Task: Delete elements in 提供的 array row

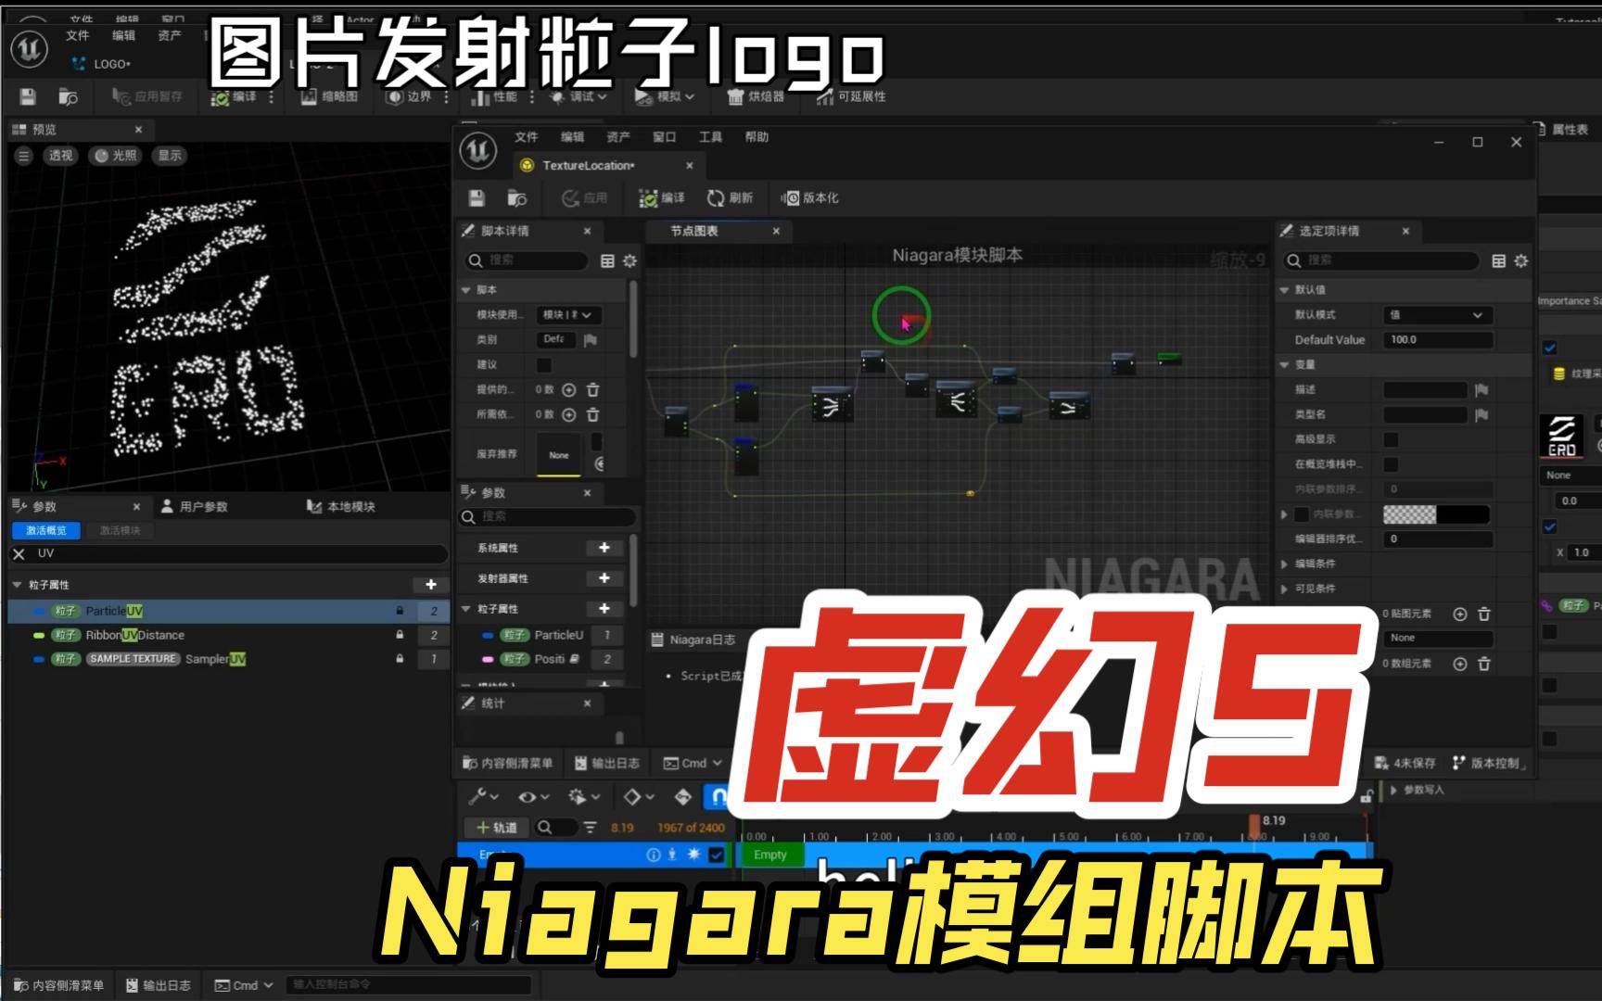Action: pos(593,390)
